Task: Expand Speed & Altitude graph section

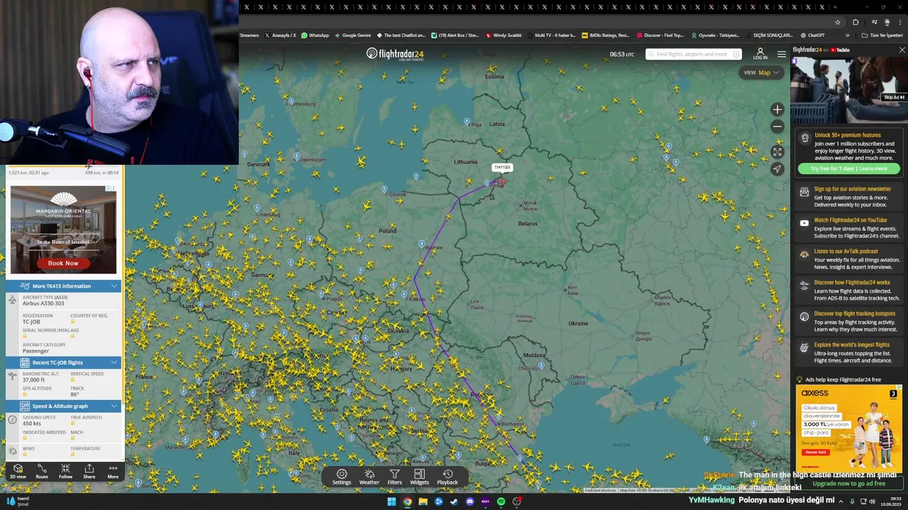Action: coord(63,406)
